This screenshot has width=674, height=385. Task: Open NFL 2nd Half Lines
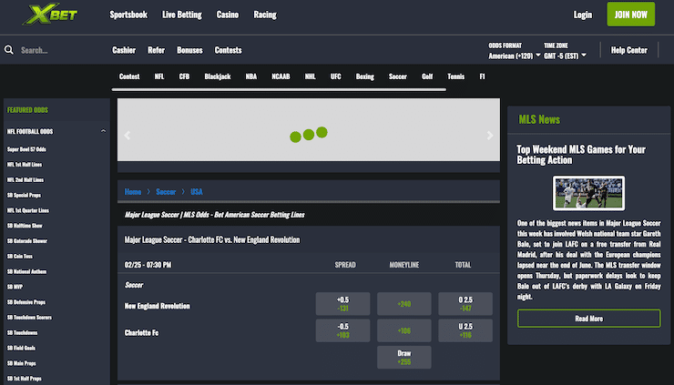(26, 179)
